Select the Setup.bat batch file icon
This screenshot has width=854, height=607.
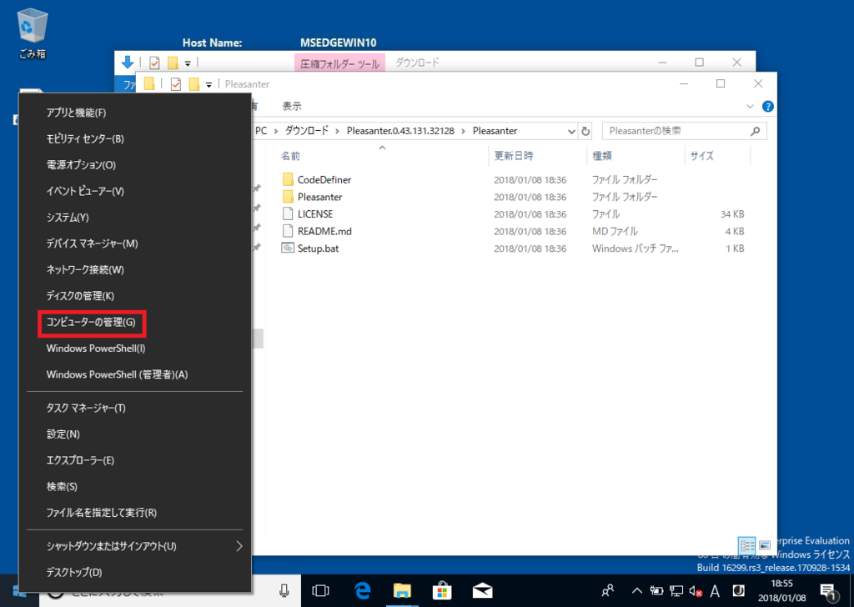tap(288, 248)
